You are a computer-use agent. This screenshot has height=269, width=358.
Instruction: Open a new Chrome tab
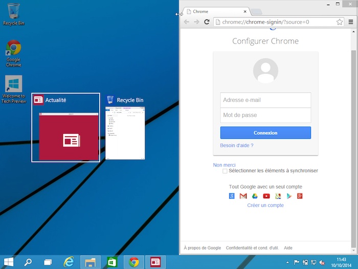point(257,11)
